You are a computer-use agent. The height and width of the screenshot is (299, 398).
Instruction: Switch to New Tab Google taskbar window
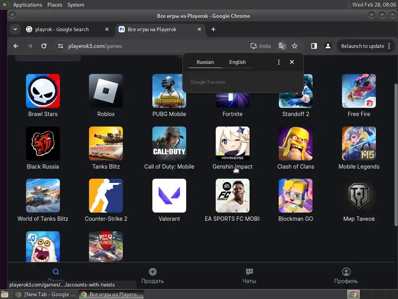tap(46, 294)
